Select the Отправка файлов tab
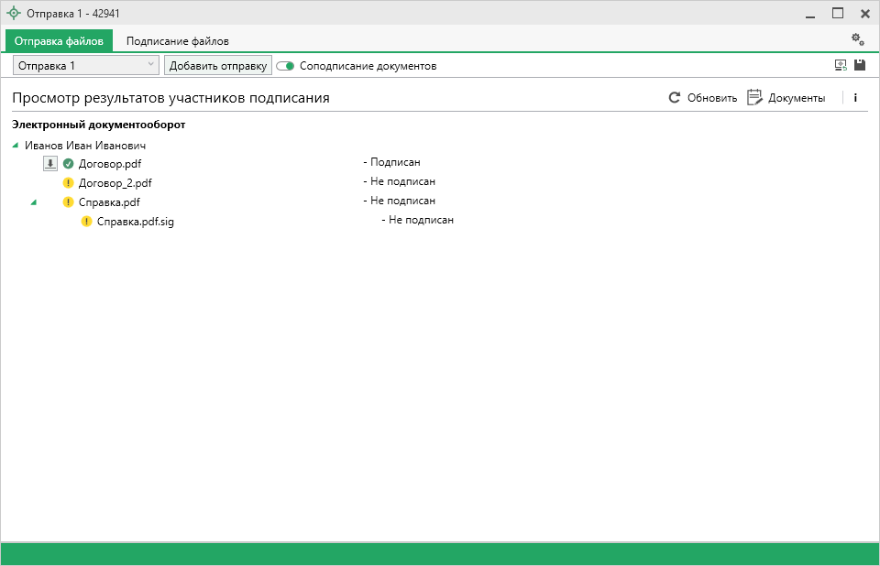Image resolution: width=880 pixels, height=566 pixels. (59, 41)
